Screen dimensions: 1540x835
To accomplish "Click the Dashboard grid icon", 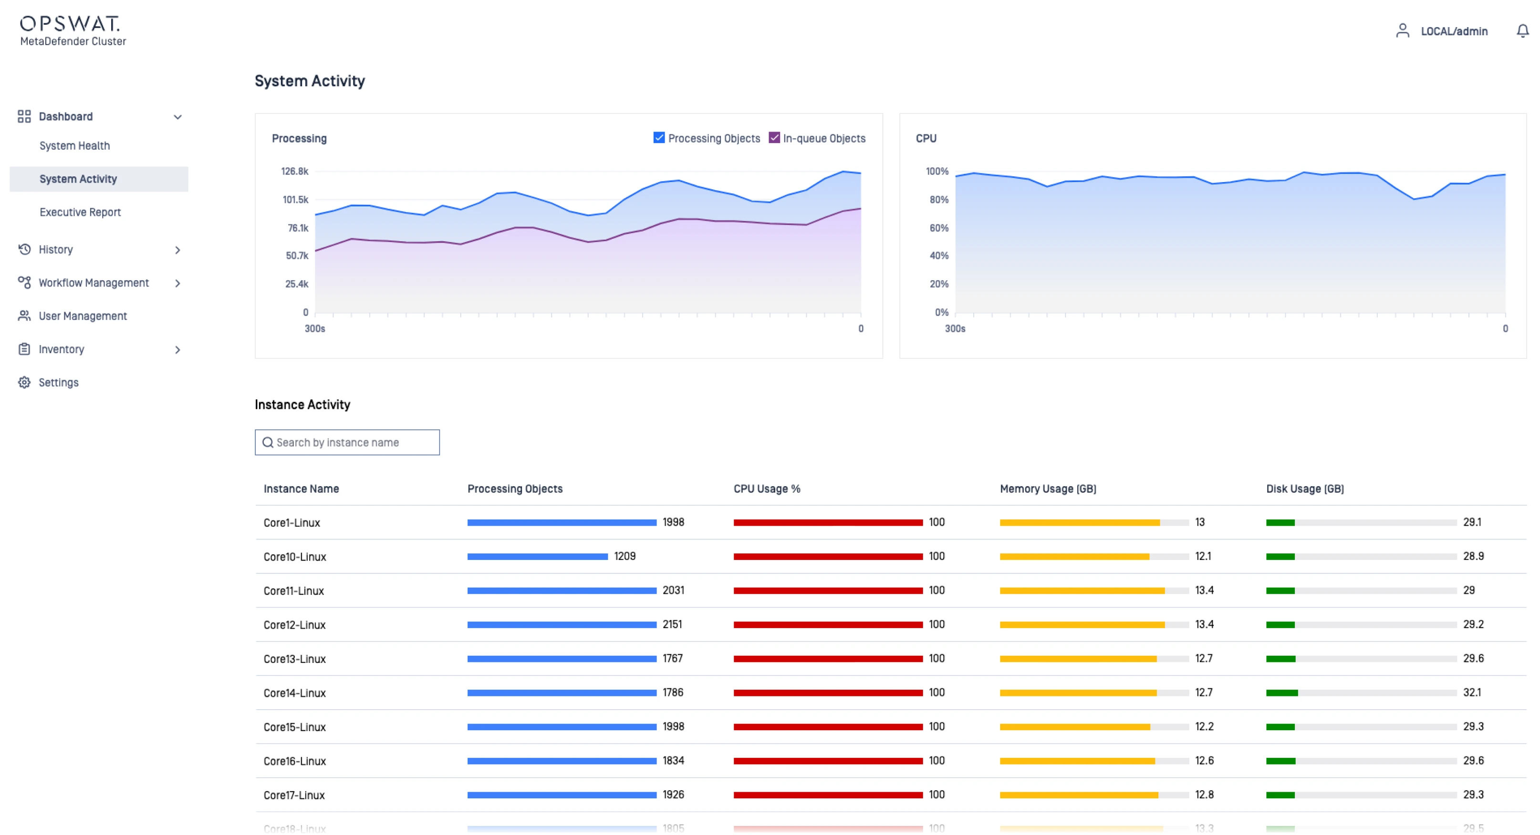I will (x=24, y=116).
